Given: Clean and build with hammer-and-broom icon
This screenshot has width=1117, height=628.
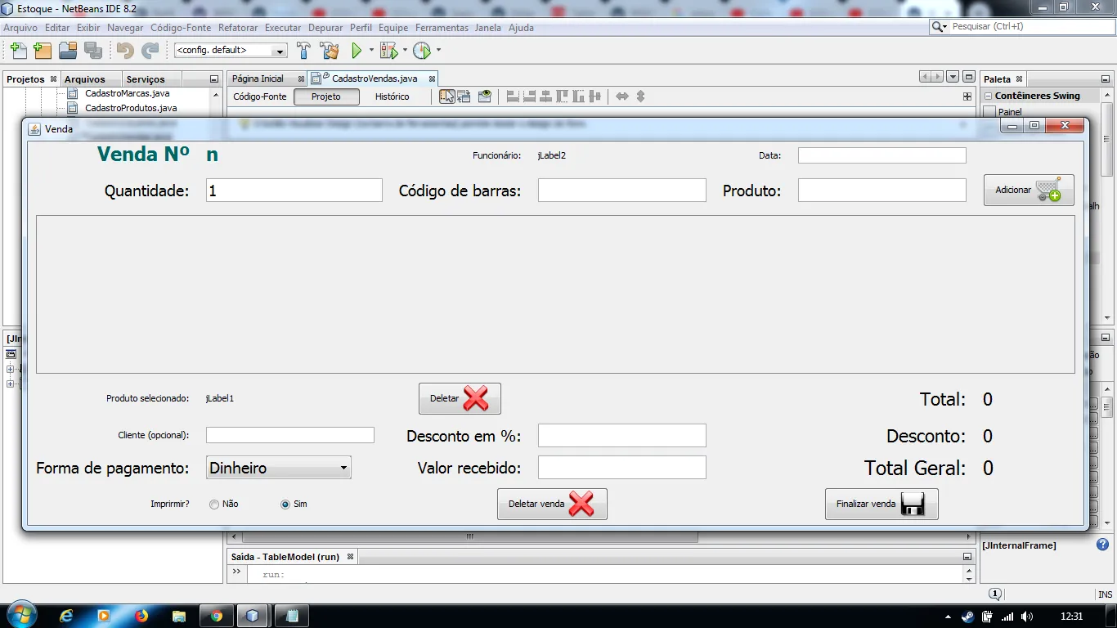Looking at the screenshot, I should [330, 51].
